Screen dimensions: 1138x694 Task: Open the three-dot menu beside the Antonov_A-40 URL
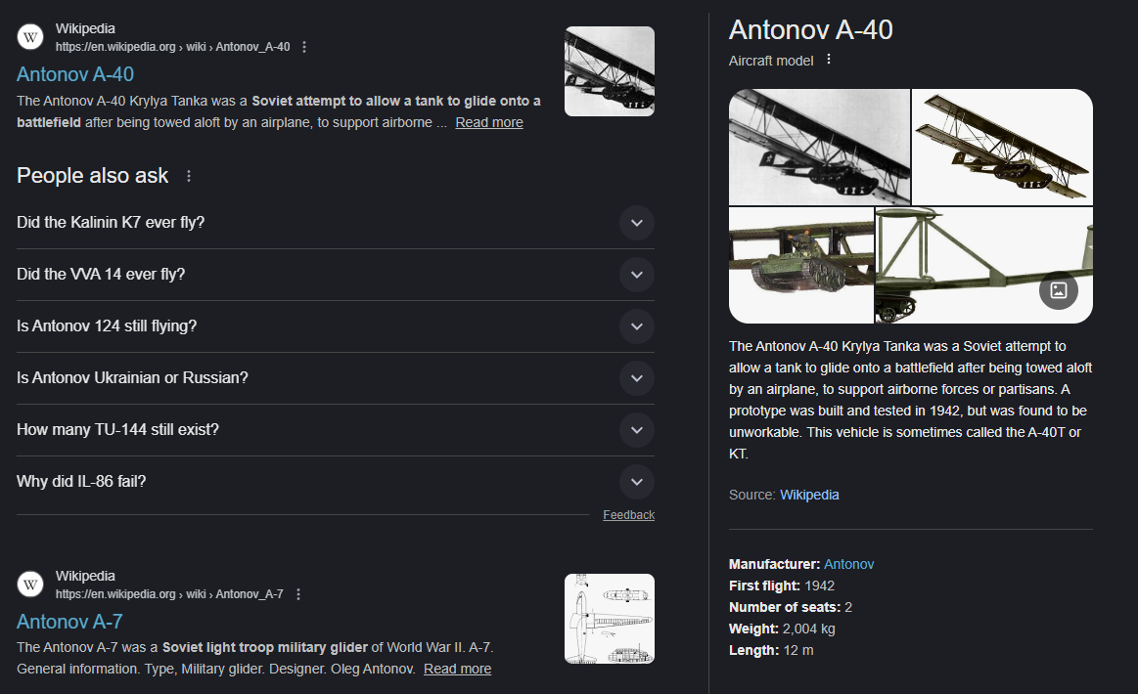304,47
